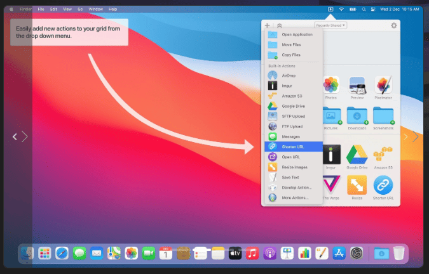Screen dimensions: 429x274
Task: Click the battery status icon
Action: pyautogui.click(x=353, y=10)
